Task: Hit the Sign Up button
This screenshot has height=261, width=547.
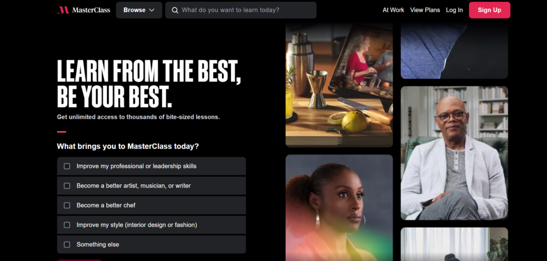Action: (489, 10)
